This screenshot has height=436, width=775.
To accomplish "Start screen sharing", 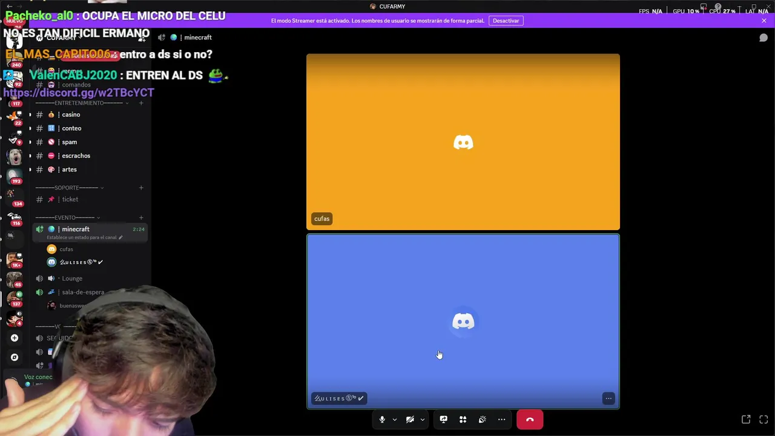I will [443, 420].
